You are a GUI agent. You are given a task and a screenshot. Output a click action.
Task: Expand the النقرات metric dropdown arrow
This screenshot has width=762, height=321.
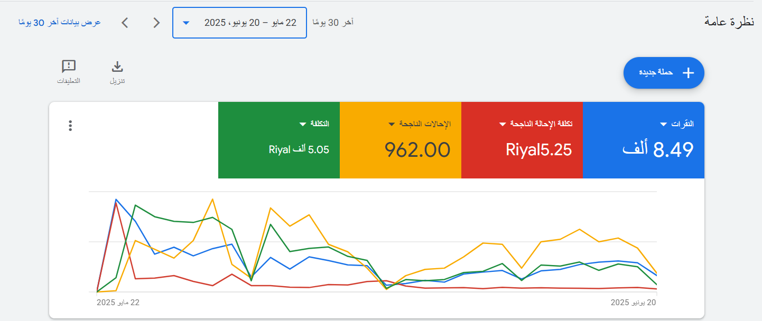point(664,124)
